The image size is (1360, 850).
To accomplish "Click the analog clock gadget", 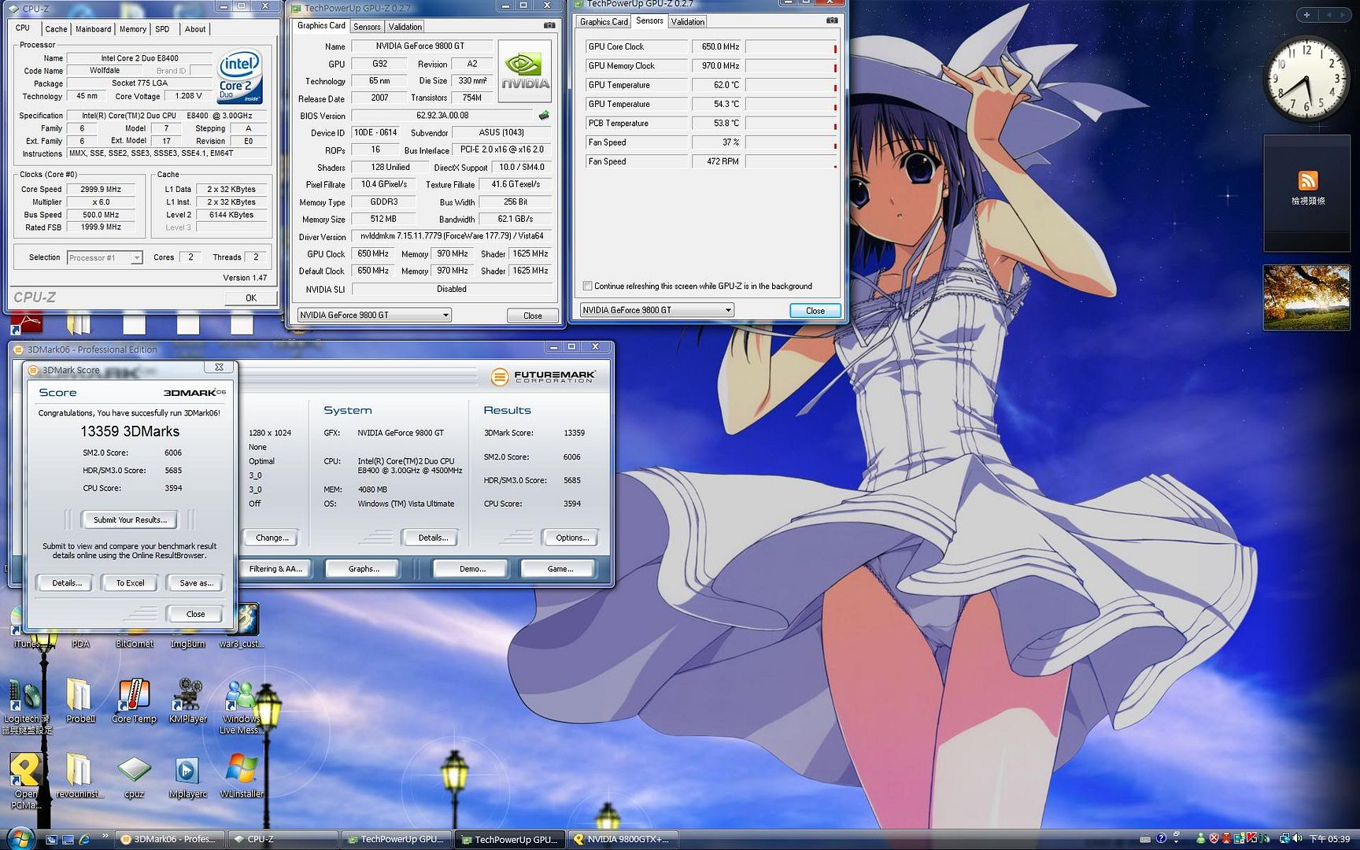I will [1306, 79].
